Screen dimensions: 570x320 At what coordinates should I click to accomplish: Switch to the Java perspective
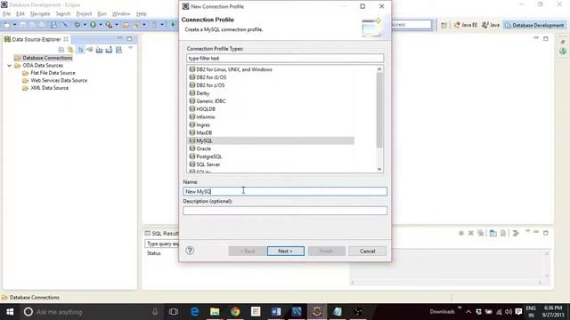pos(491,25)
